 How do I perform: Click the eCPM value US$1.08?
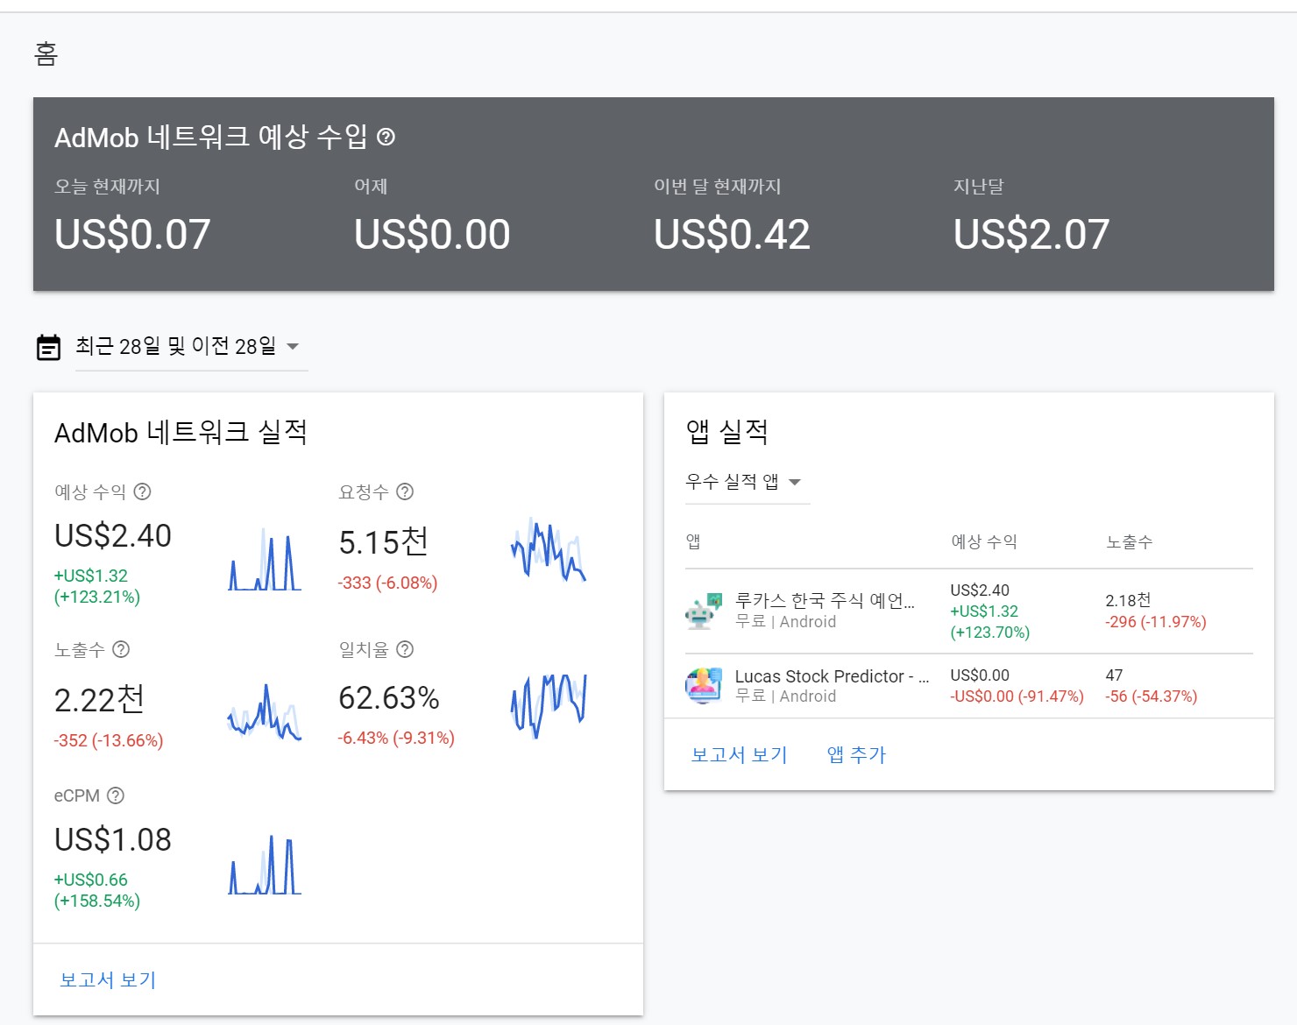[x=113, y=839]
